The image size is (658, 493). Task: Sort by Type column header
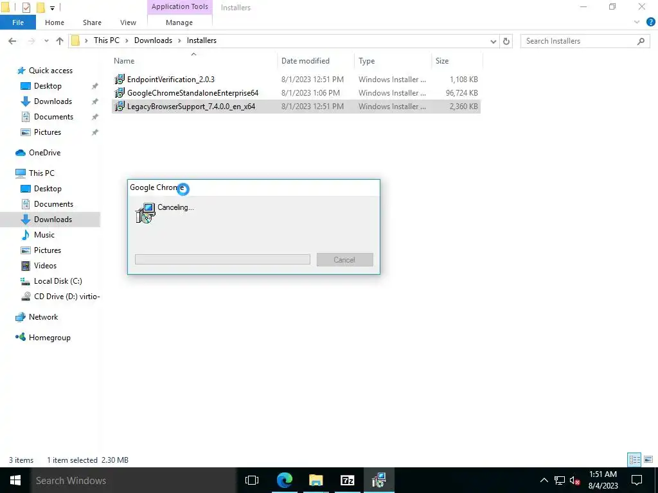pos(393,61)
